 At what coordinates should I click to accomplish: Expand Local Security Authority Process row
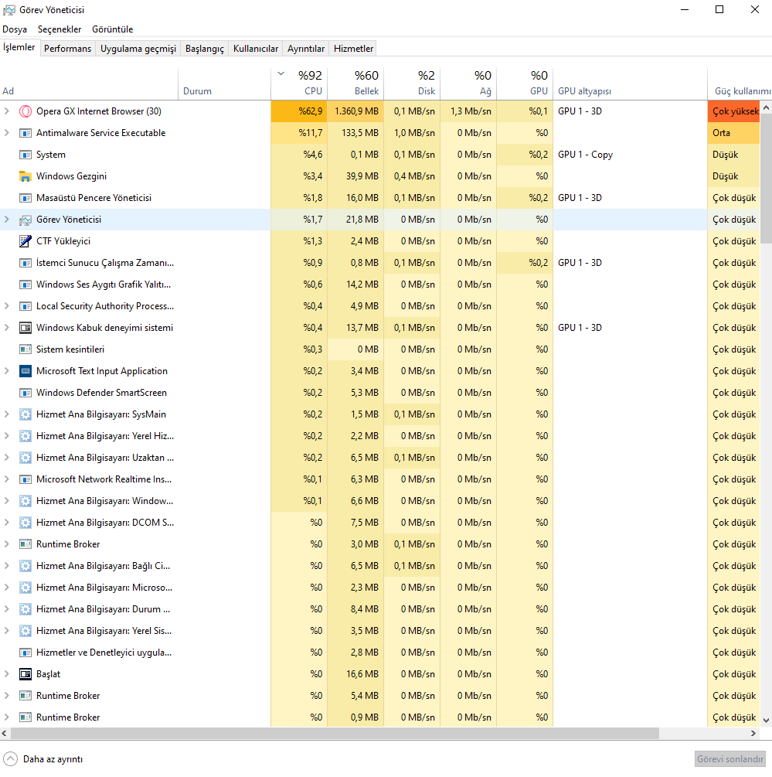[6, 306]
